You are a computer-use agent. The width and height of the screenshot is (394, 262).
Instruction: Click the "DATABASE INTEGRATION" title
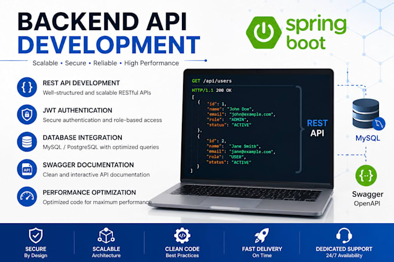[82, 138]
